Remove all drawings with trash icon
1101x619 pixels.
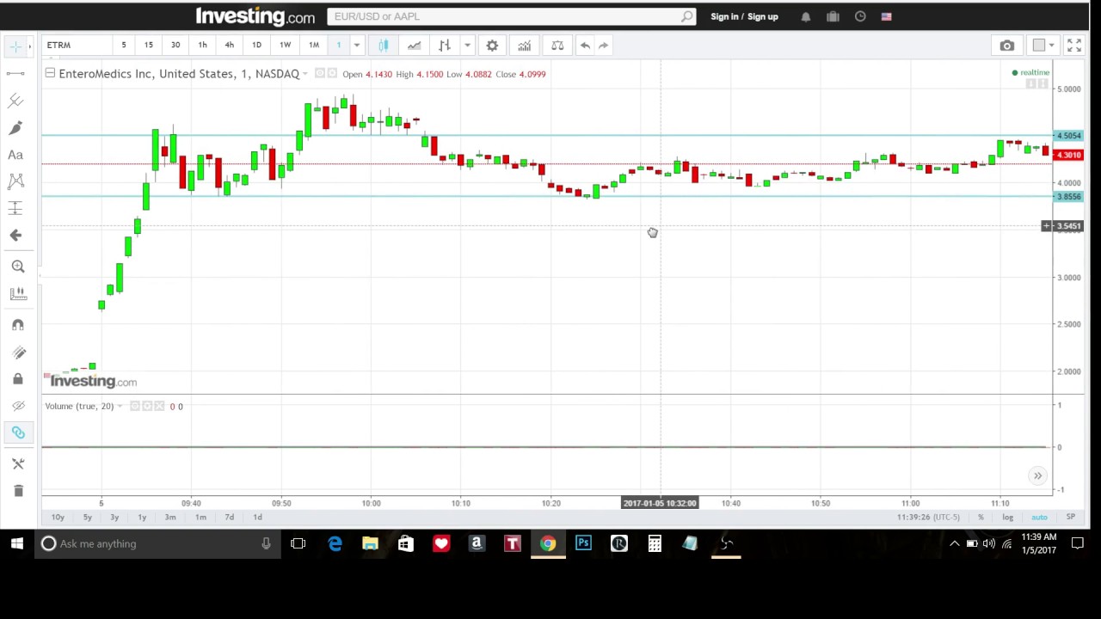pos(17,491)
